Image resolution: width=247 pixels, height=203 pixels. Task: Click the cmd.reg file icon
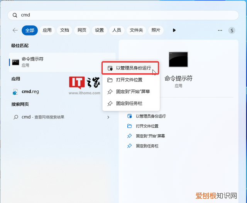[15, 92]
